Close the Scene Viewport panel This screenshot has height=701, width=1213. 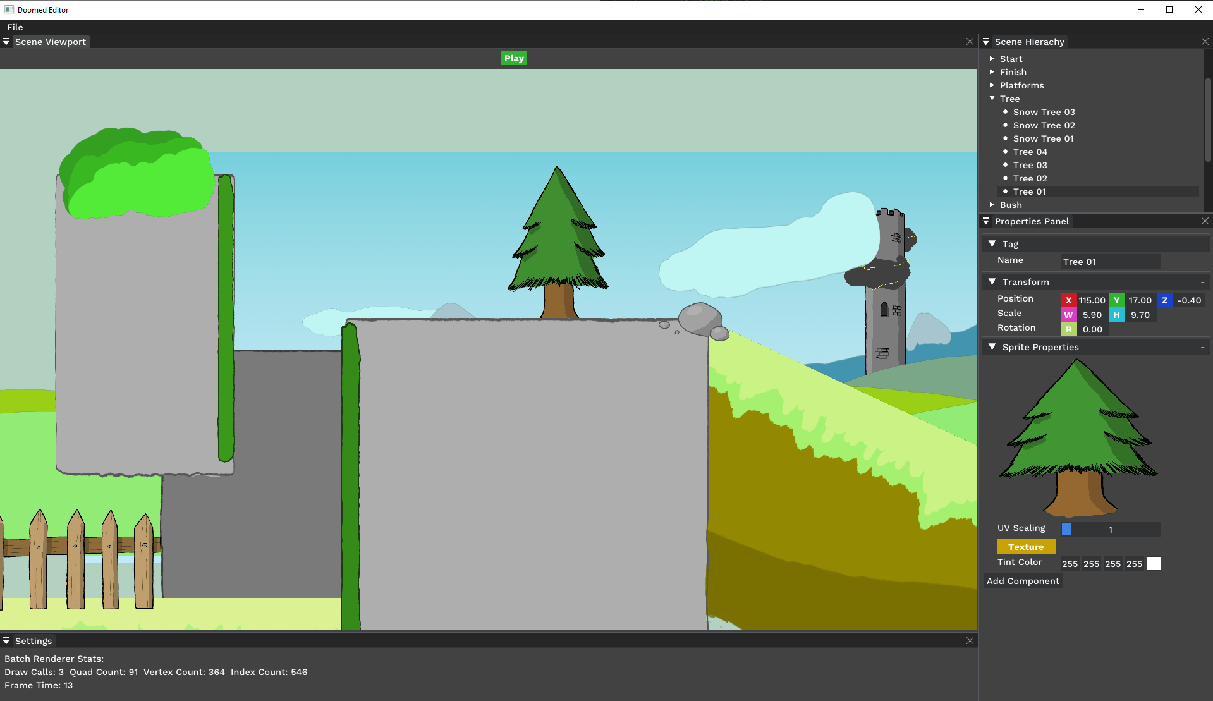[970, 42]
